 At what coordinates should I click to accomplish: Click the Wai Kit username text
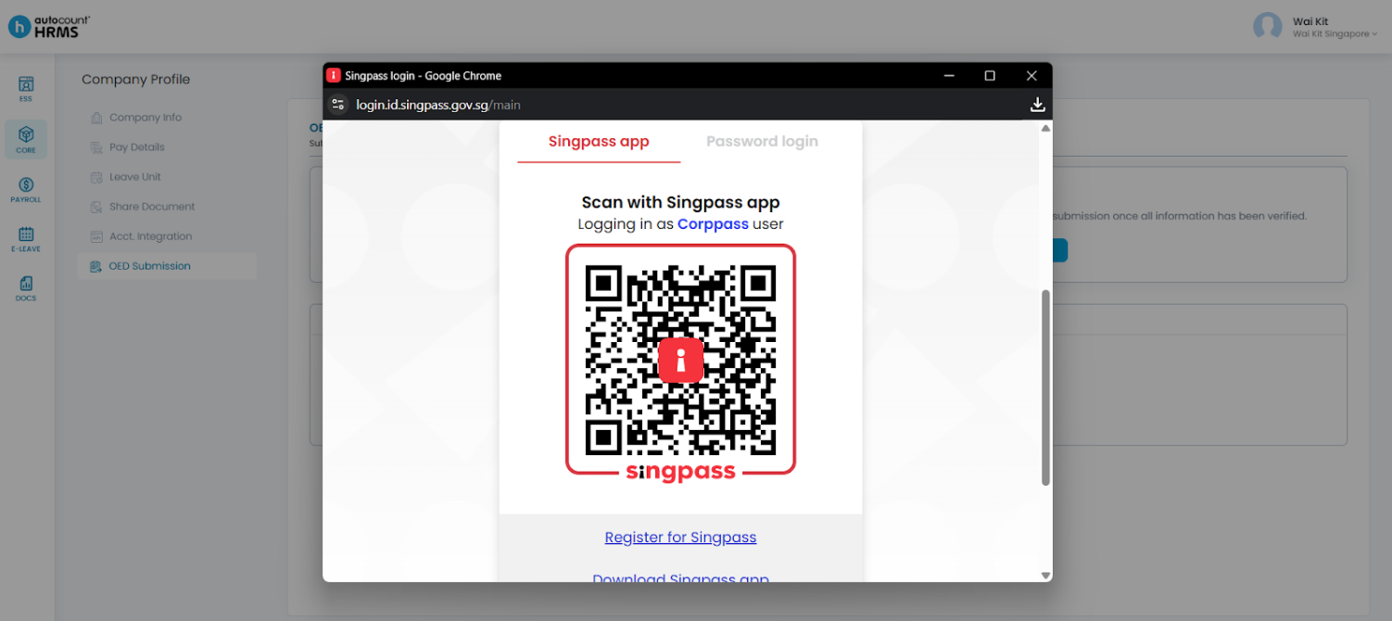1310,21
